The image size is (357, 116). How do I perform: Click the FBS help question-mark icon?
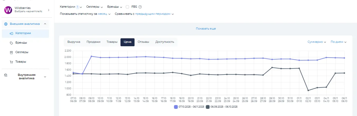(140, 7)
